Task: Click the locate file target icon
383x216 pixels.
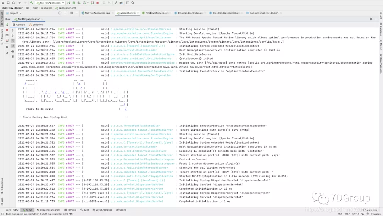Action: 60,13
